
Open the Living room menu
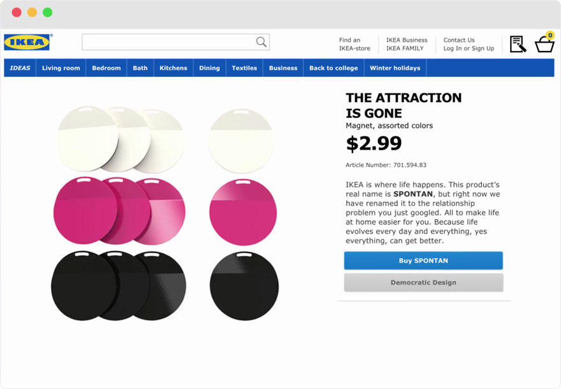(61, 68)
